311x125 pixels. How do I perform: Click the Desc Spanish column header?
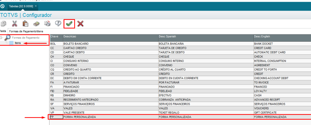pos(206,38)
